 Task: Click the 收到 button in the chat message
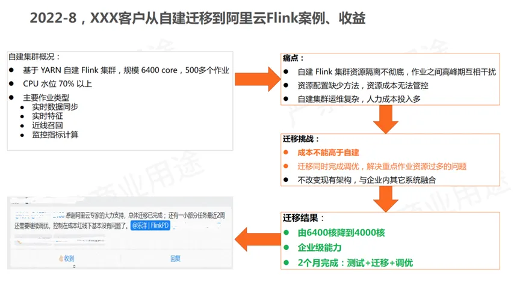pyautogui.click(x=66, y=259)
